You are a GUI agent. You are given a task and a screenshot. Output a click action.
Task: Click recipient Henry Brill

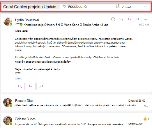54,25
